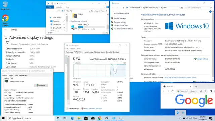Click the Cortana circle on the taskbar

[58, 118]
